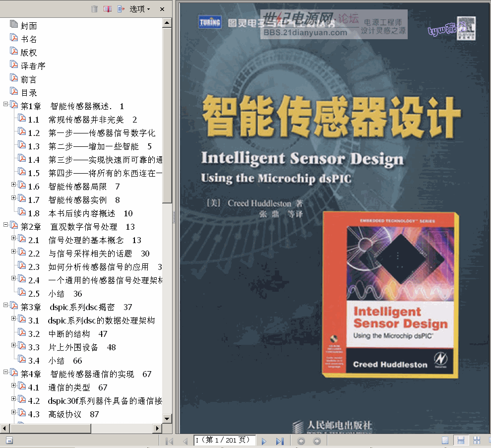491x448 pixels.
Task: Go to previous page button
Action: (185, 441)
